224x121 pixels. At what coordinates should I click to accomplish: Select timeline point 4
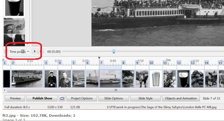click(60, 63)
